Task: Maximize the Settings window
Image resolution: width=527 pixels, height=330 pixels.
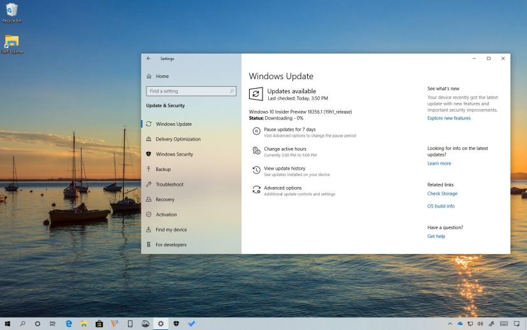Action: [x=489, y=59]
